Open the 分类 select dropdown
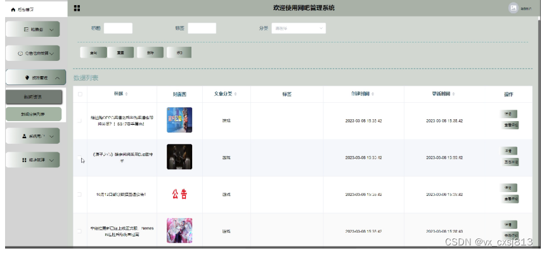 [x=299, y=29]
